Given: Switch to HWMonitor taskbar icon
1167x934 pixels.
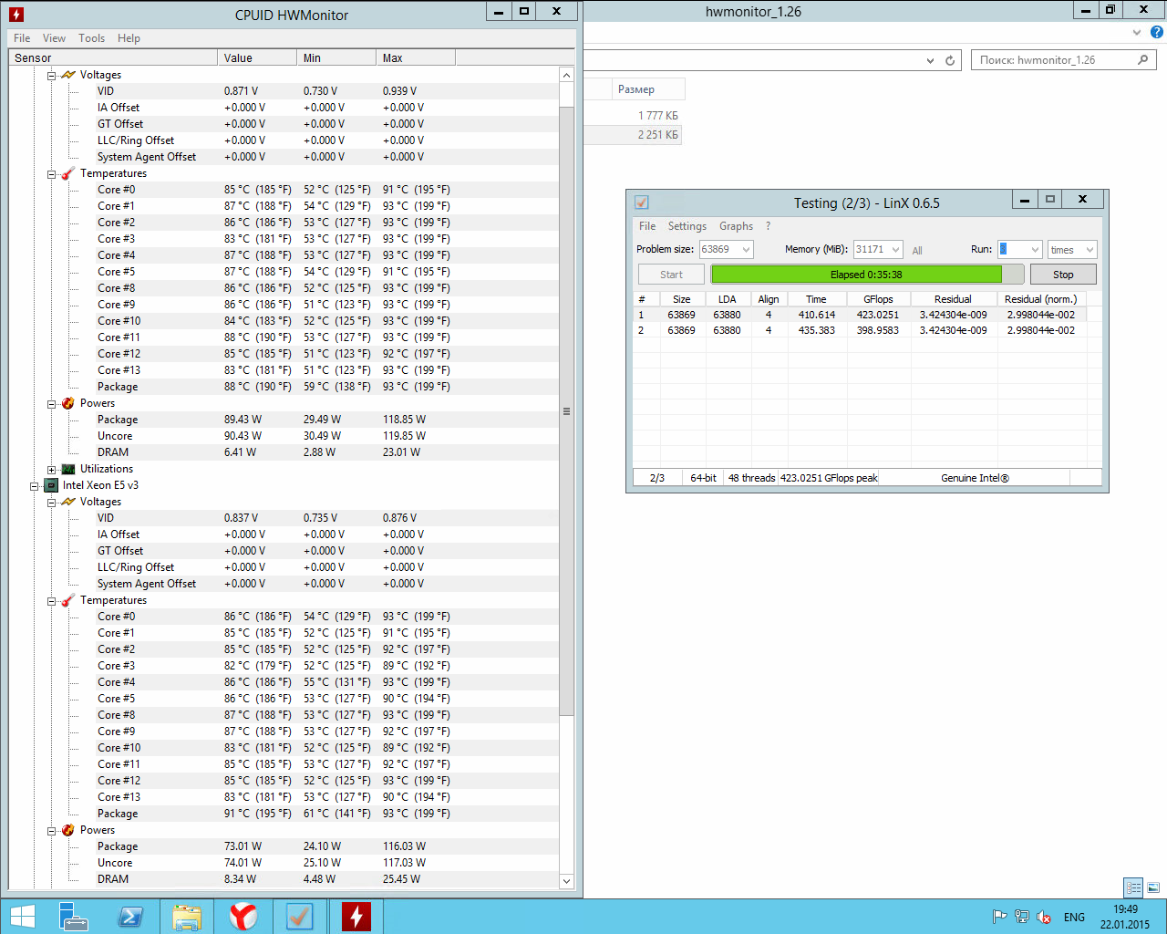Looking at the screenshot, I should click(356, 917).
